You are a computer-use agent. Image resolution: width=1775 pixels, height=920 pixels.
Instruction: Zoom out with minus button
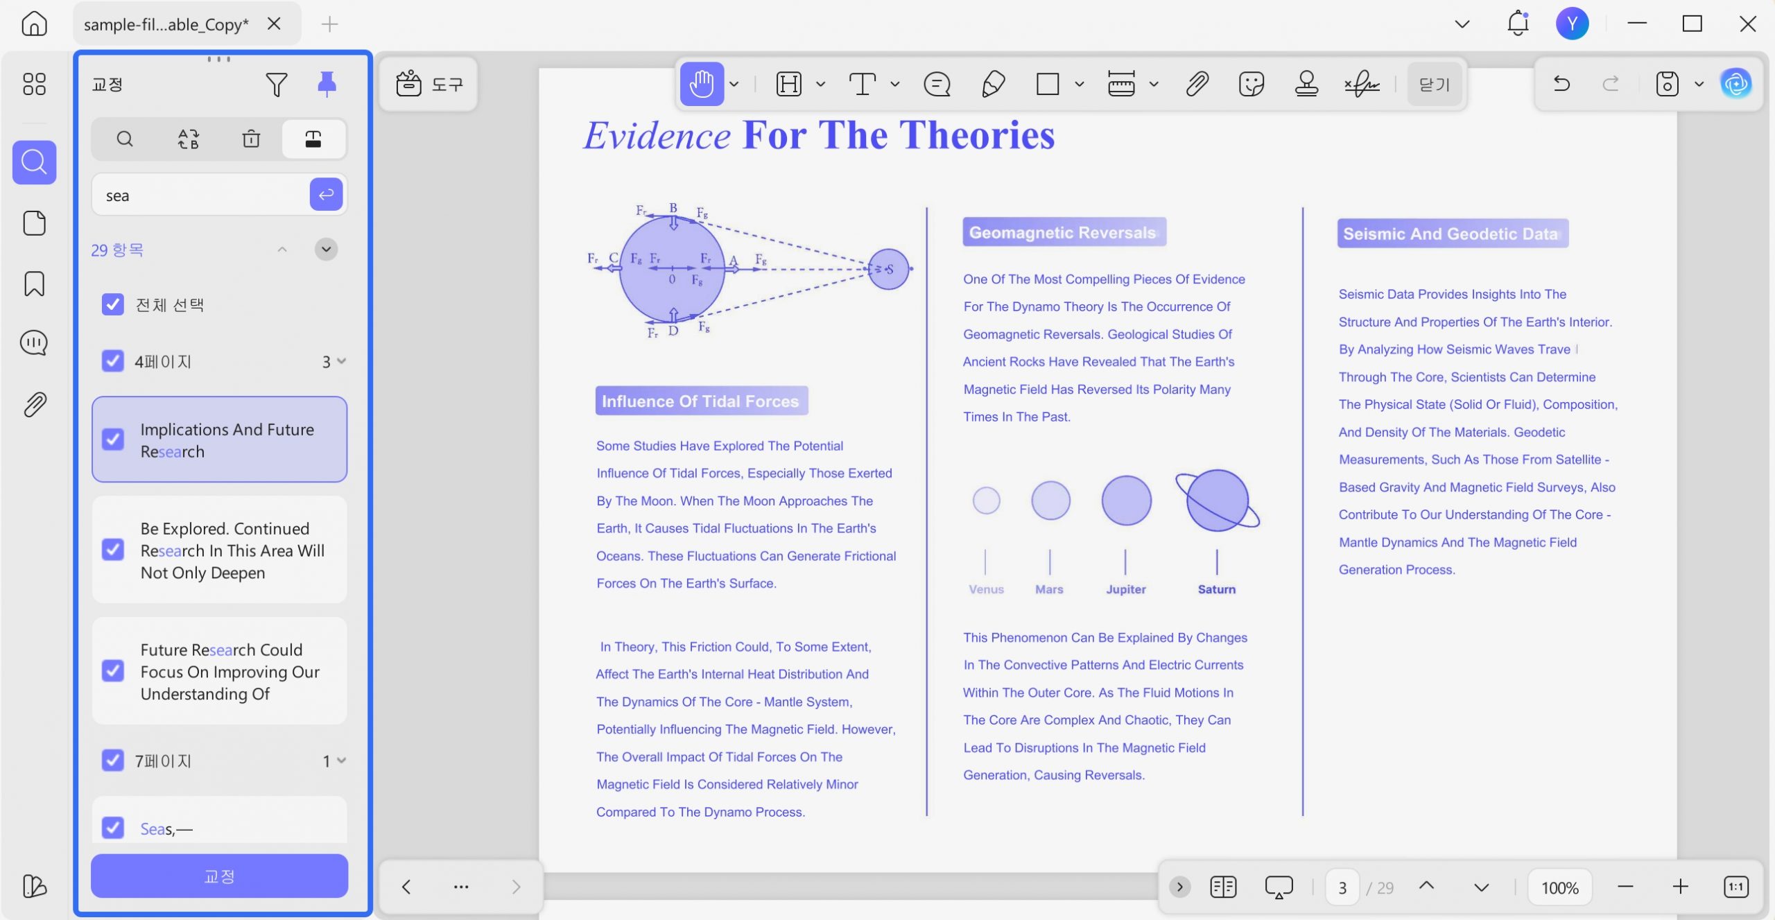pos(1625,887)
